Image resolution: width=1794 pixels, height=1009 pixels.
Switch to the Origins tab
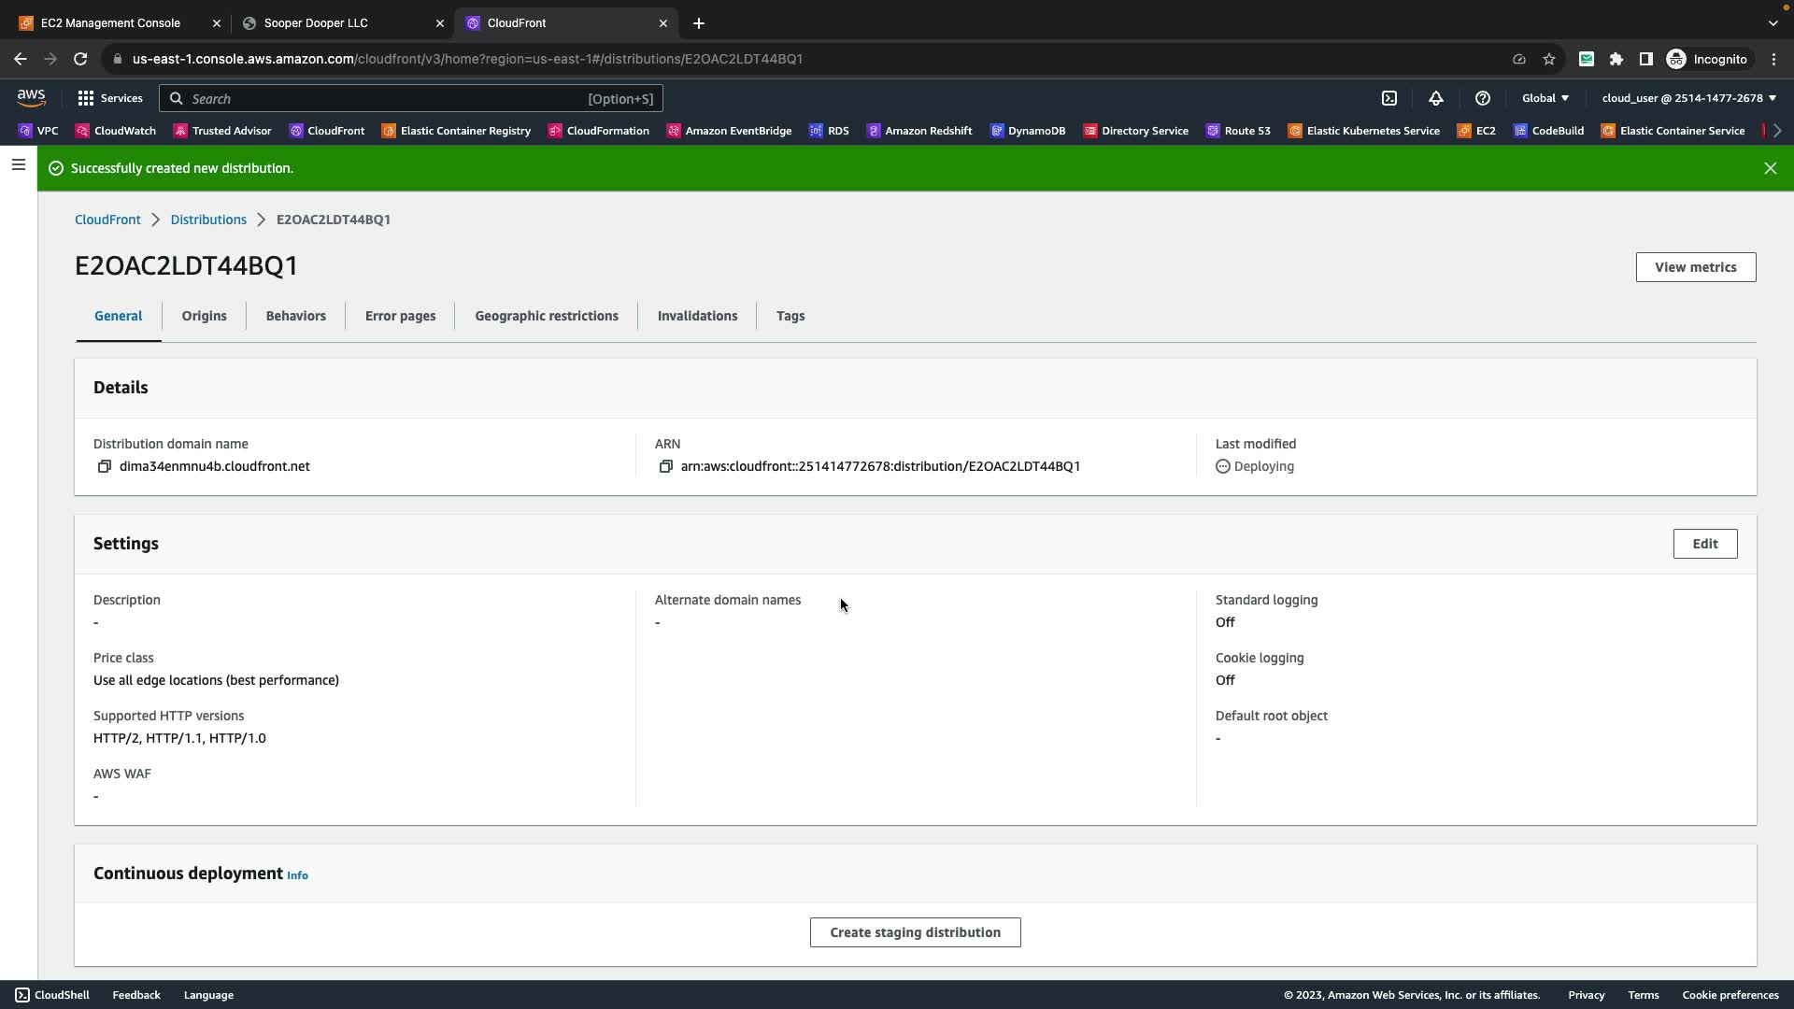click(204, 316)
